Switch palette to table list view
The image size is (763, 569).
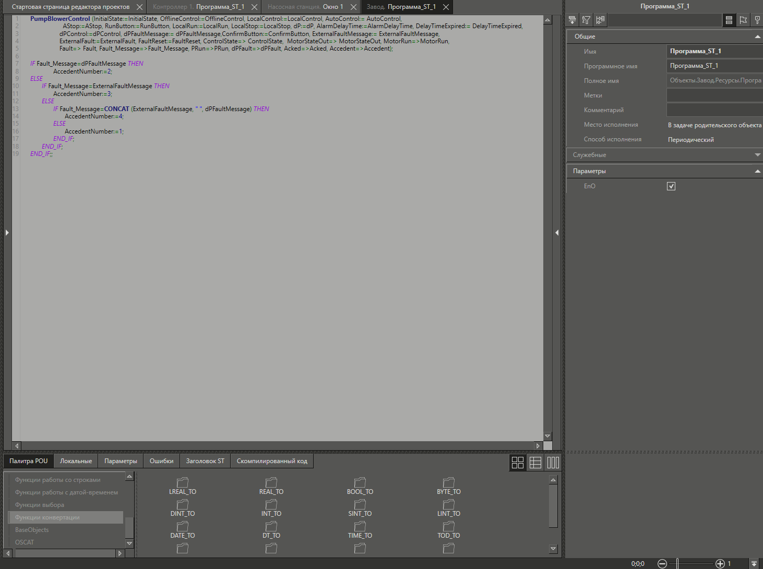535,463
